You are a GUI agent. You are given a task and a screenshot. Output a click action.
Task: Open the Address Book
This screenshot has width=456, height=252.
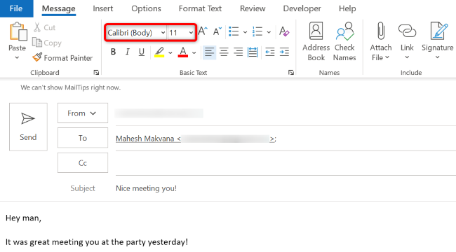(x=316, y=41)
